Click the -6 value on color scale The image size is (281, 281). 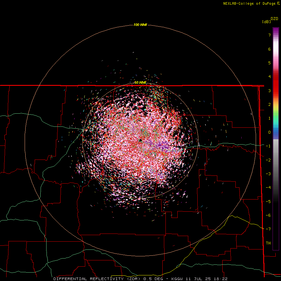268,215
